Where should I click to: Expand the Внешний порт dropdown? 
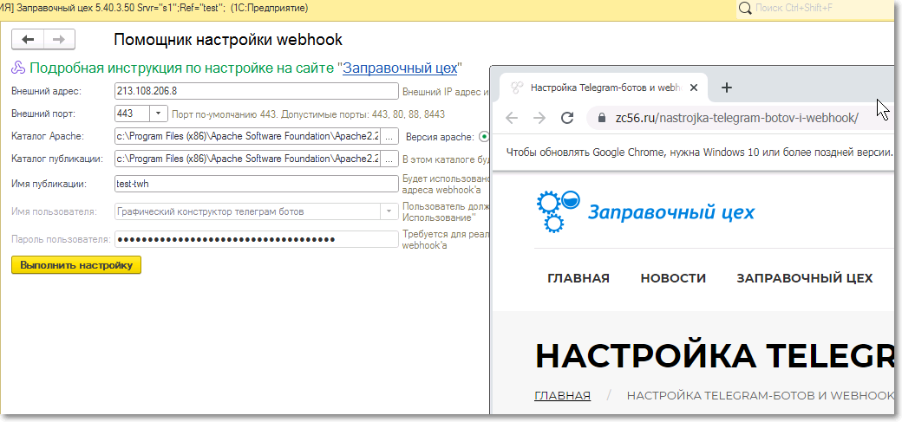pos(159,114)
